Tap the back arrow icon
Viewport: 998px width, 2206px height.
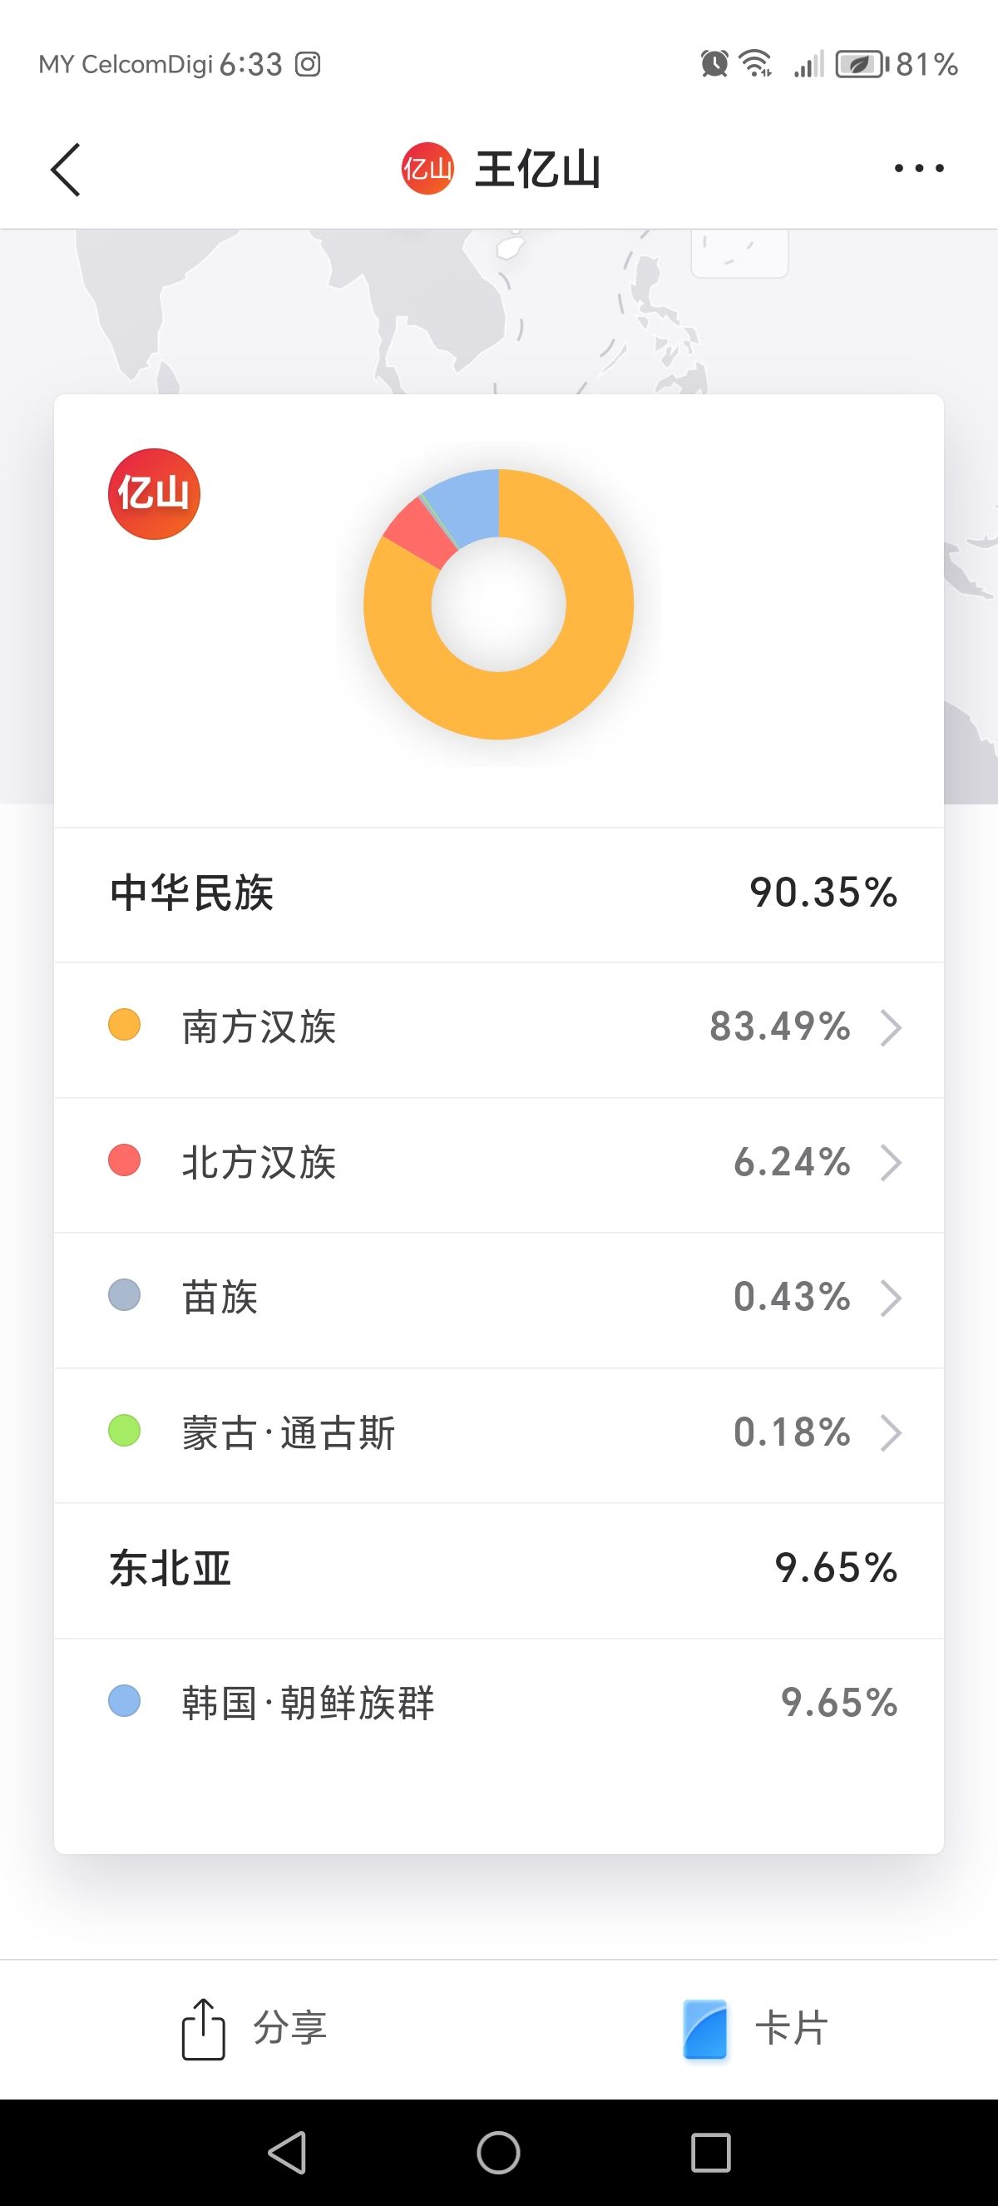coord(66,170)
